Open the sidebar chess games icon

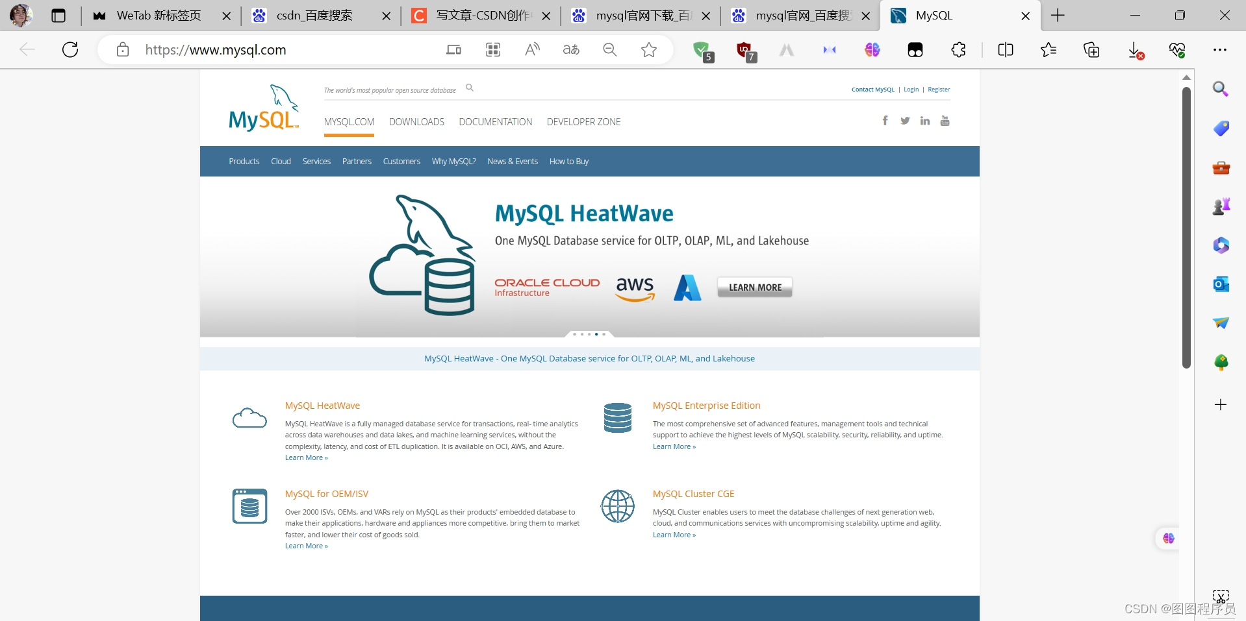click(x=1221, y=206)
